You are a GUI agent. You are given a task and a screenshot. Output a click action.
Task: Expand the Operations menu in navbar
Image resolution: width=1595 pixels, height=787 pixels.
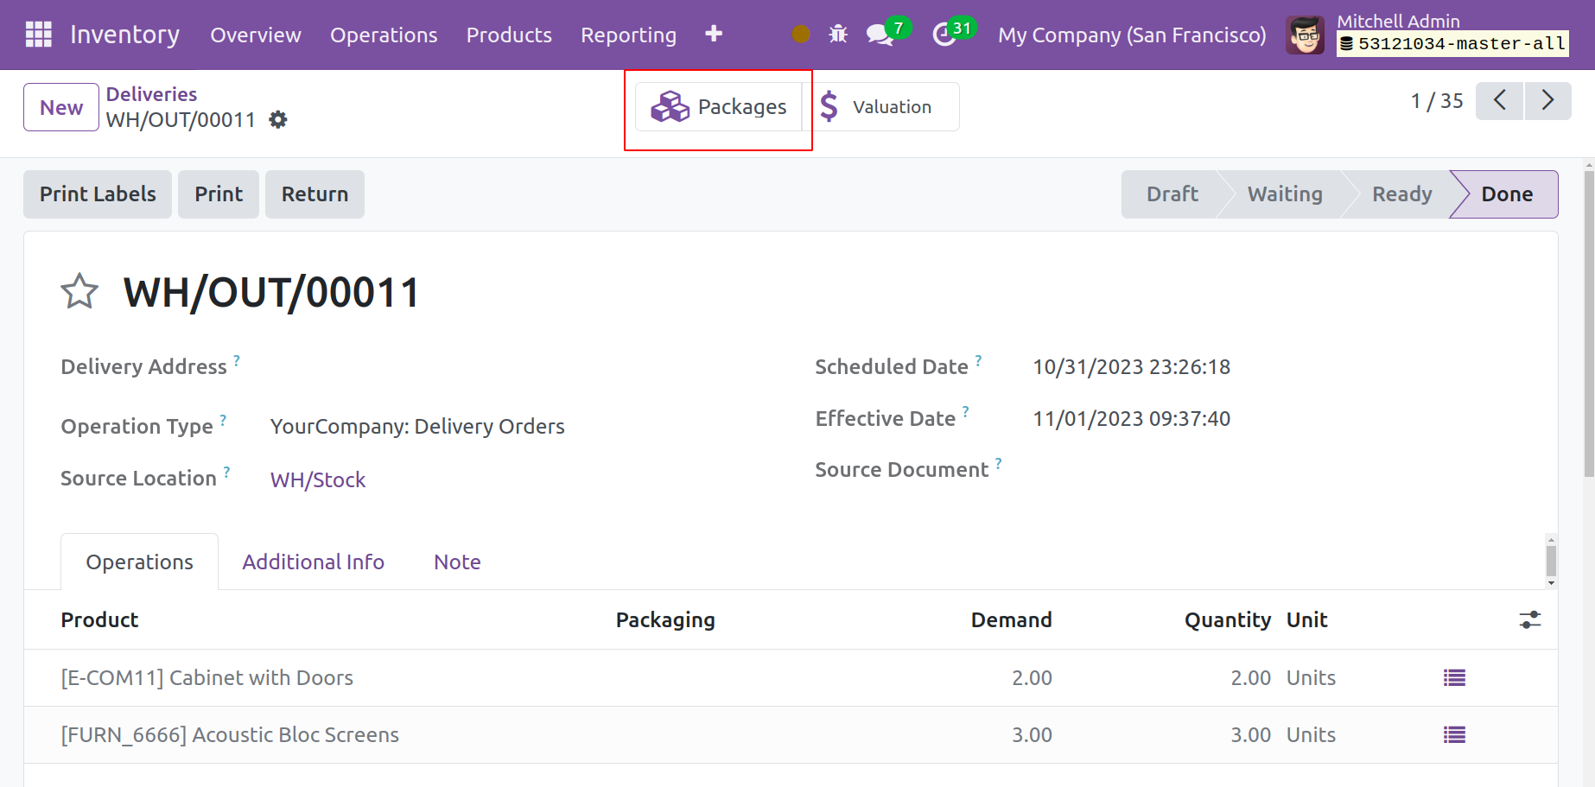[x=384, y=35]
